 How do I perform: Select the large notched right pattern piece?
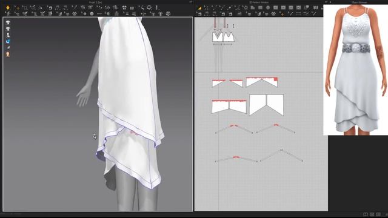(x=266, y=105)
